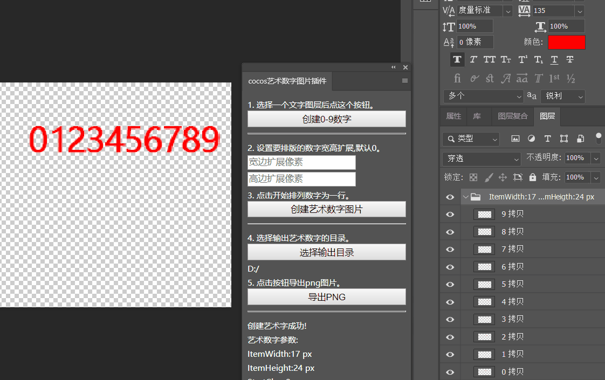This screenshot has width=605, height=380.
Task: Click the 创建艺术数字图片 button
Action: (x=326, y=209)
